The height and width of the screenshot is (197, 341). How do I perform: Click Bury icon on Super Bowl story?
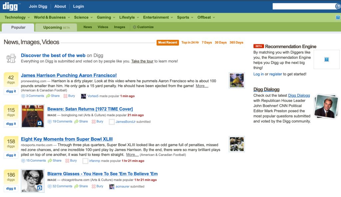coord(67,161)
